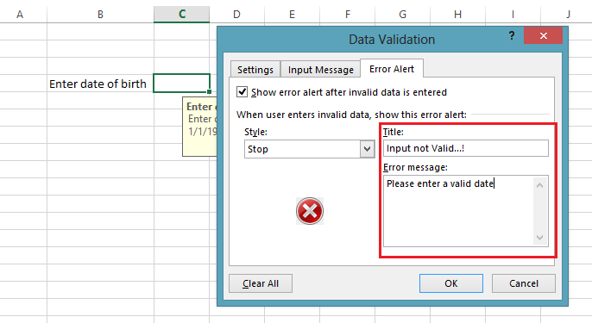Click inside the Error message text area
The image size is (592, 323).
pos(458,211)
